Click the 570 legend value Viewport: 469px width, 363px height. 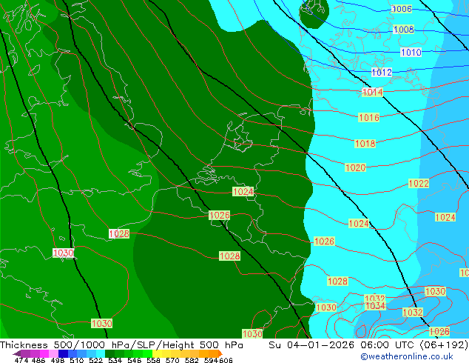172,360
